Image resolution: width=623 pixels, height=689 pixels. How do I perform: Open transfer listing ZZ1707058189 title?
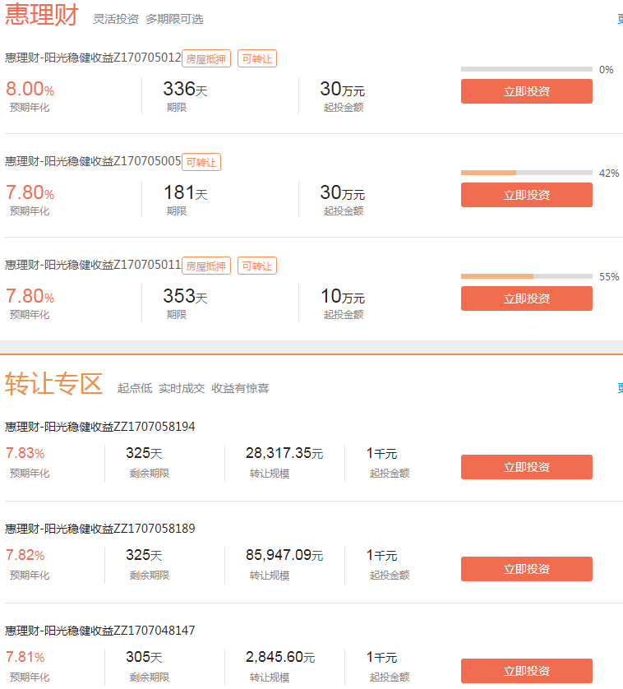click(x=100, y=529)
